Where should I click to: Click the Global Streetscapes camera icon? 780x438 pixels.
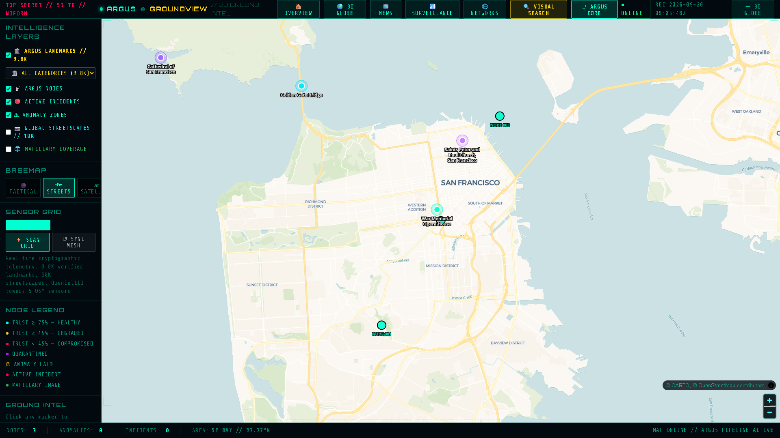17,129
